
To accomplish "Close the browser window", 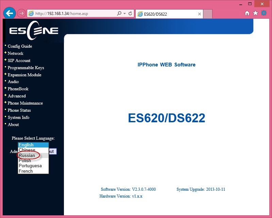I will tap(262, 4).
